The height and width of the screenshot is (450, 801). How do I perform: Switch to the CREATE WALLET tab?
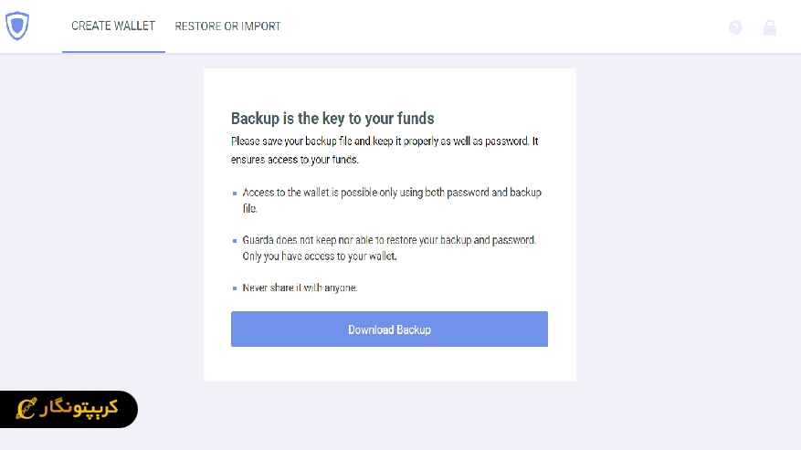[113, 26]
